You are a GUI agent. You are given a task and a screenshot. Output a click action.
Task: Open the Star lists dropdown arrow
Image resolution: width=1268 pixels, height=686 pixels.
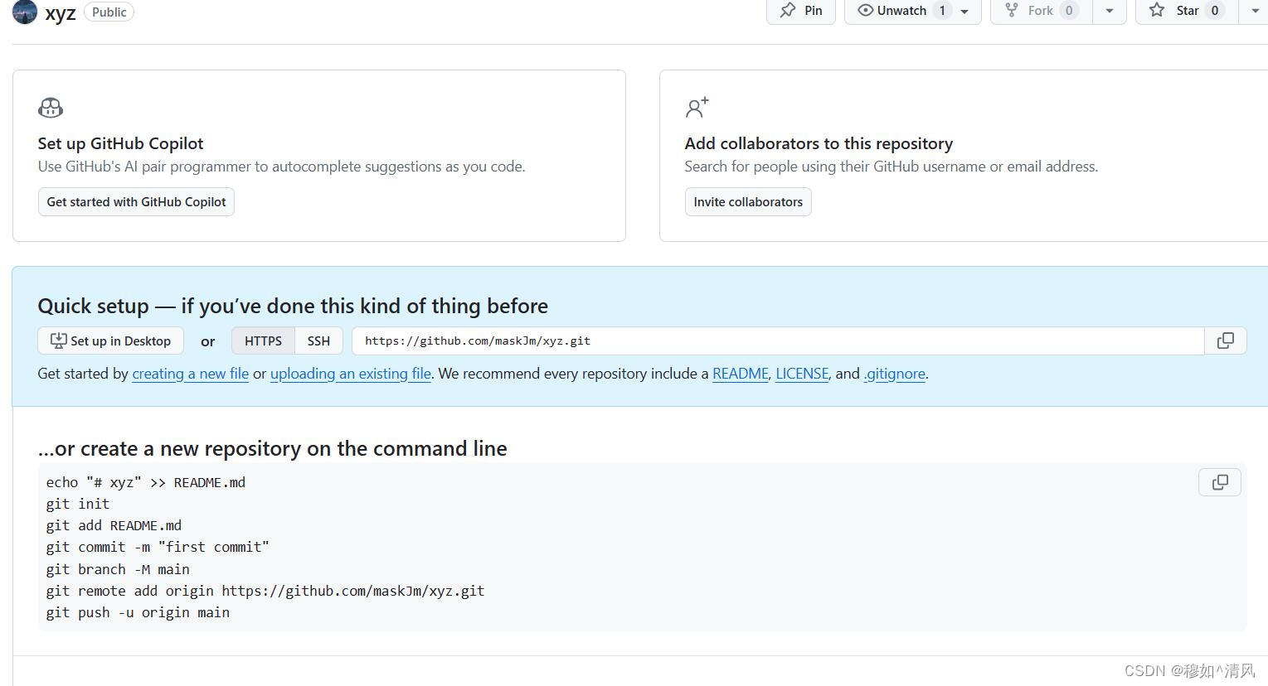[x=1254, y=11]
